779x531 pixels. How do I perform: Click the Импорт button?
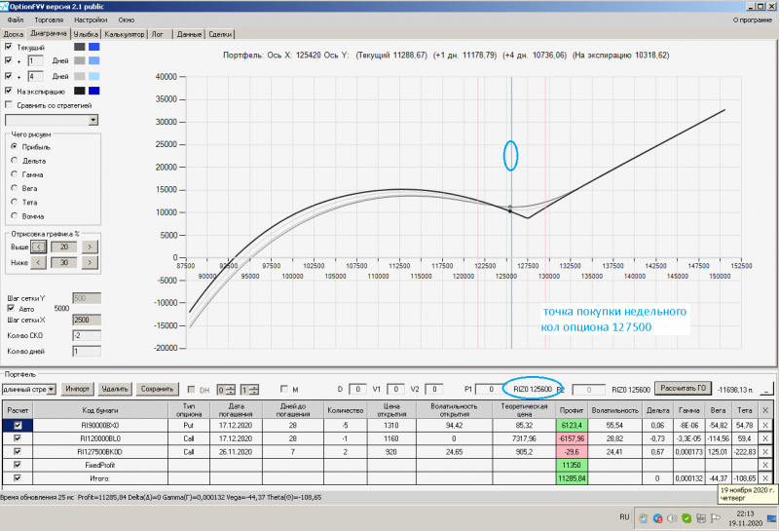point(78,389)
